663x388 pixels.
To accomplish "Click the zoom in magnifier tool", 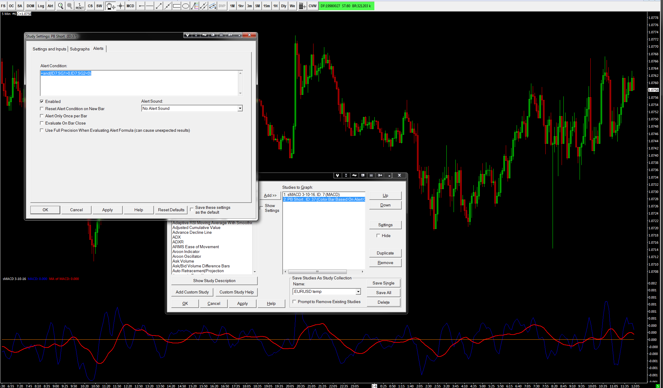I will tap(61, 6).
